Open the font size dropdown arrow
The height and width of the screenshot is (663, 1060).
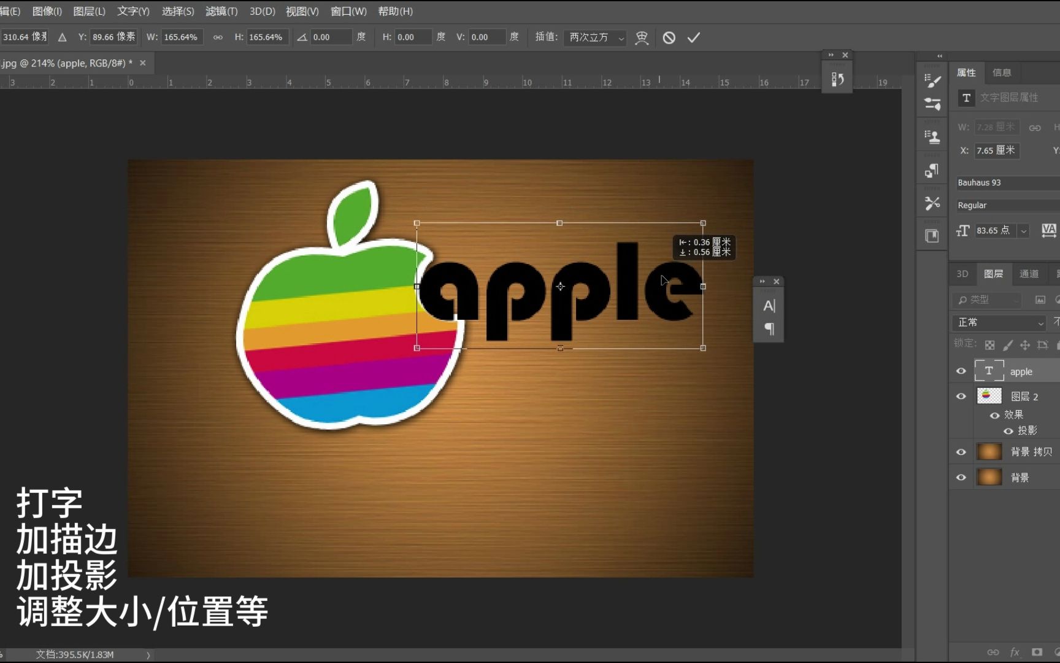(x=1023, y=231)
